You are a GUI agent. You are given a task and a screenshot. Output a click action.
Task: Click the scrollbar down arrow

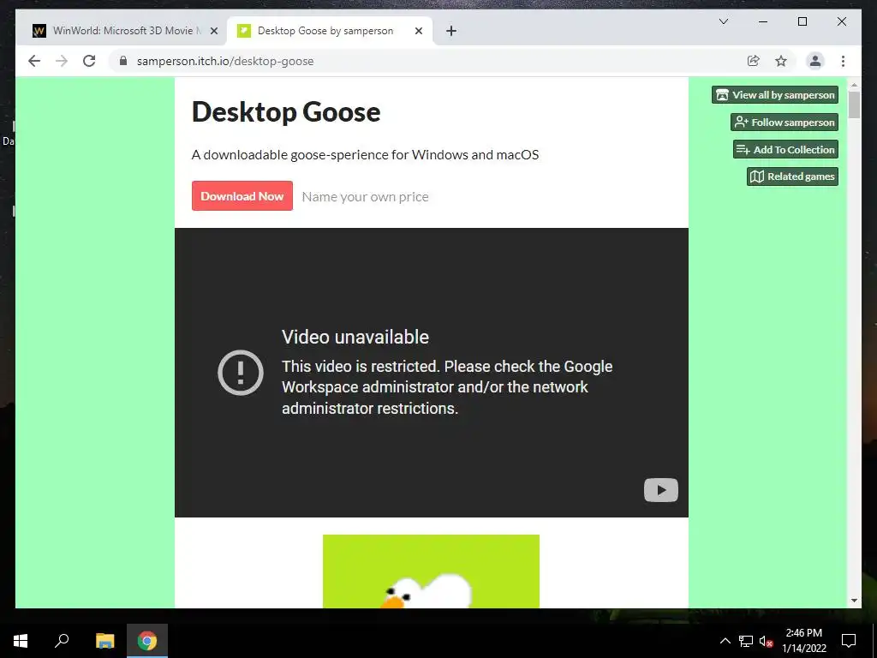point(854,601)
